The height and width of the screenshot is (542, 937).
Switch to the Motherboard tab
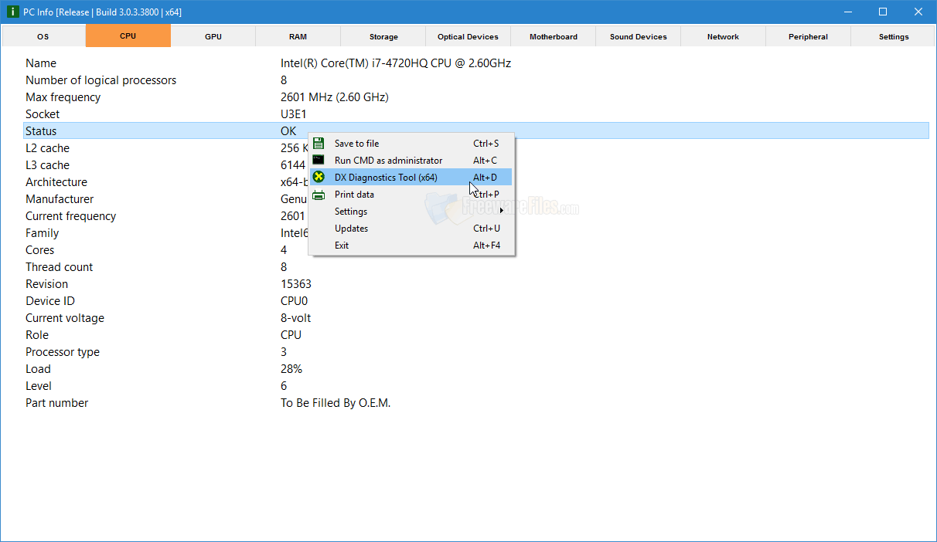pos(553,36)
